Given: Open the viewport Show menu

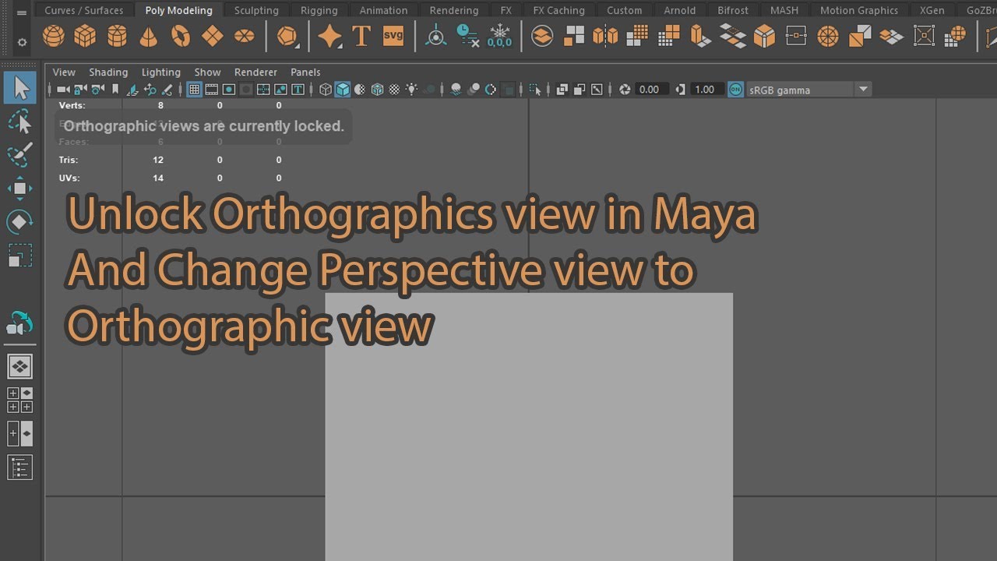Looking at the screenshot, I should point(208,72).
